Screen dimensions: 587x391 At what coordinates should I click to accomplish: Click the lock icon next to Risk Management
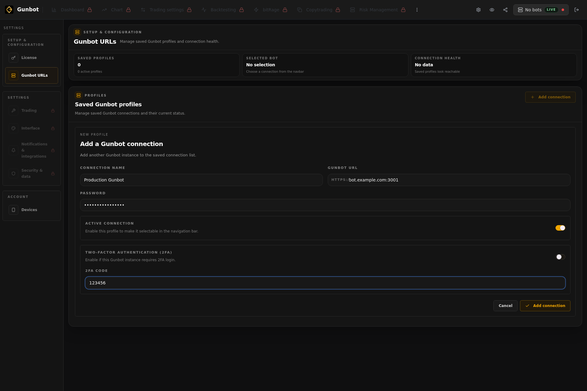403,10
